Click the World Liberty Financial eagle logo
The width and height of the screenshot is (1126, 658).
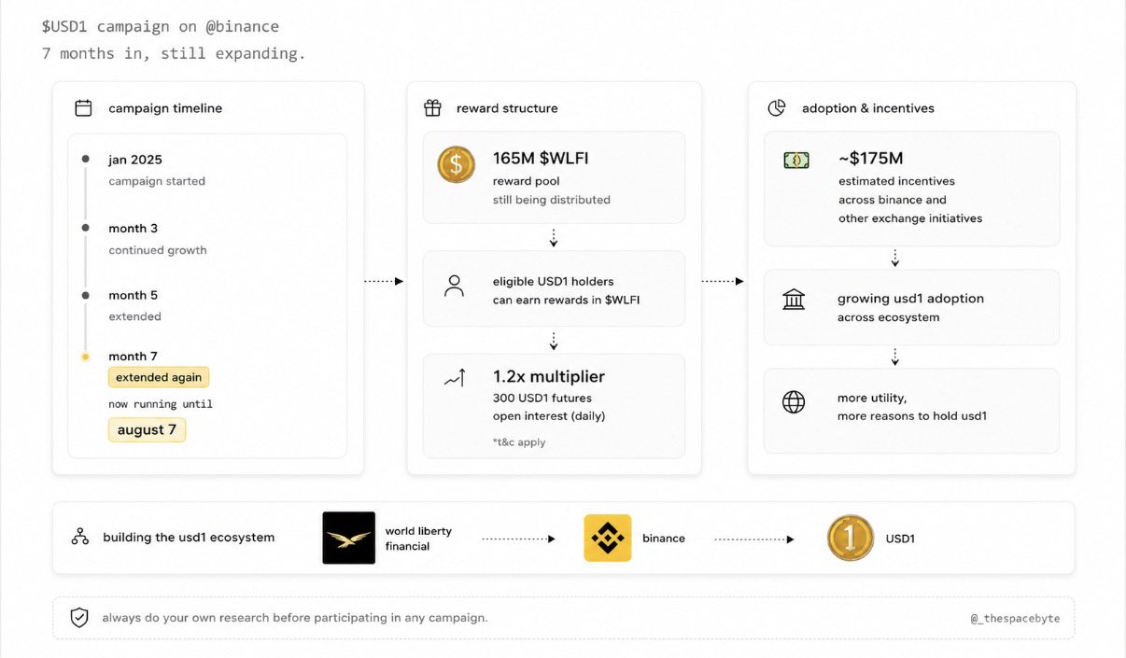tap(348, 538)
